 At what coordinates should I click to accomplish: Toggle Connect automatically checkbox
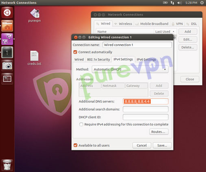pyautogui.click(x=75, y=52)
